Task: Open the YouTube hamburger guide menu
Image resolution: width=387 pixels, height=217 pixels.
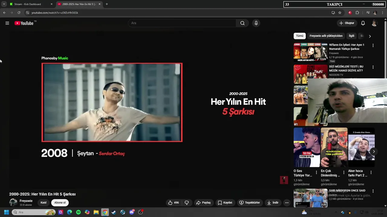Action: coord(7,23)
